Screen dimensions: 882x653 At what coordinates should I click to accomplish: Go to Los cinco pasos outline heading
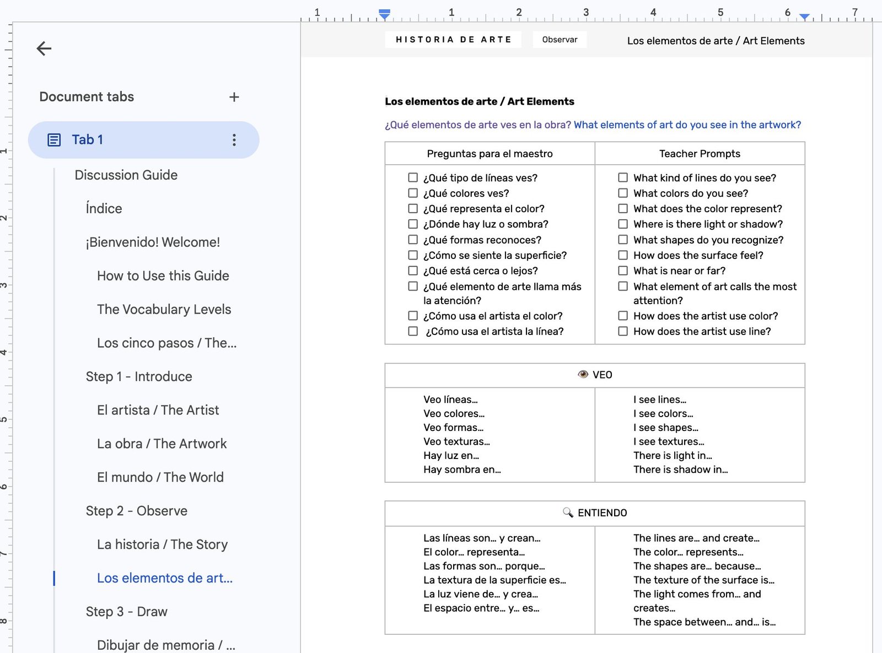[166, 343]
